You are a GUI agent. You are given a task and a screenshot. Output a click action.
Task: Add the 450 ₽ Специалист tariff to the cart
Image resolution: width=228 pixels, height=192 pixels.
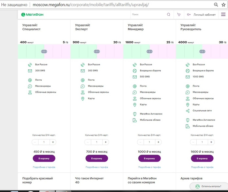click(44, 158)
